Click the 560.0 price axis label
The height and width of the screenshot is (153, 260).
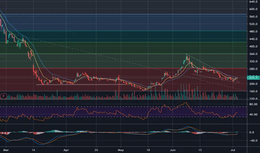(x=253, y=16)
